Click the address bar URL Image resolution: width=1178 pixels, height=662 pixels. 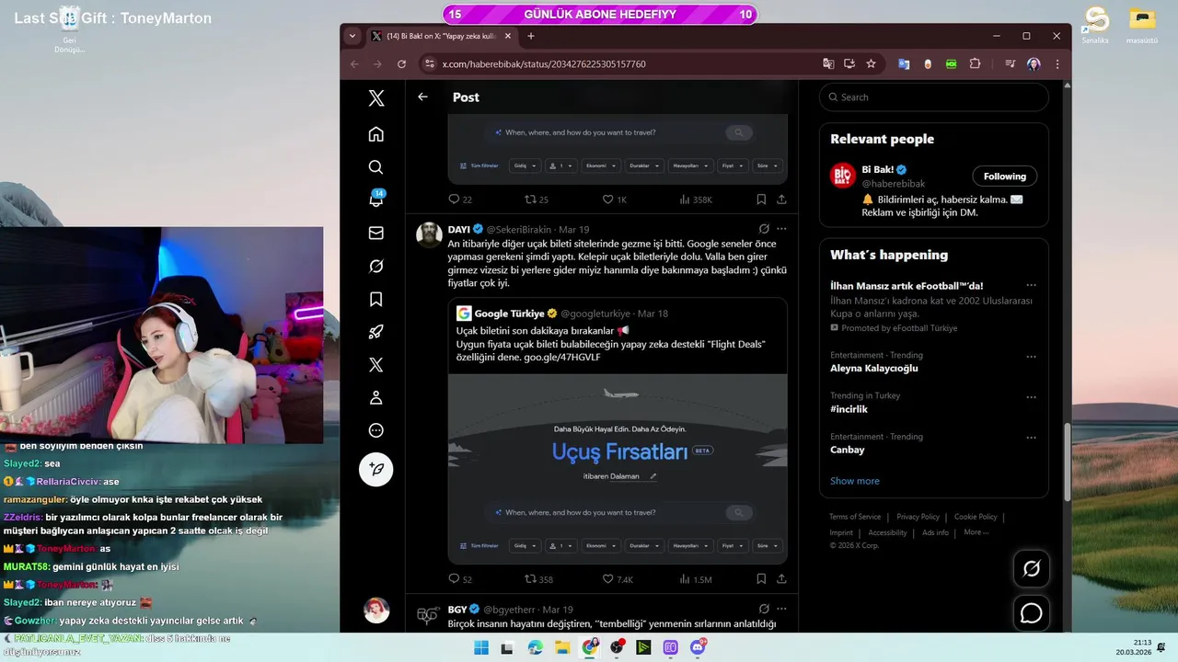[x=544, y=64]
